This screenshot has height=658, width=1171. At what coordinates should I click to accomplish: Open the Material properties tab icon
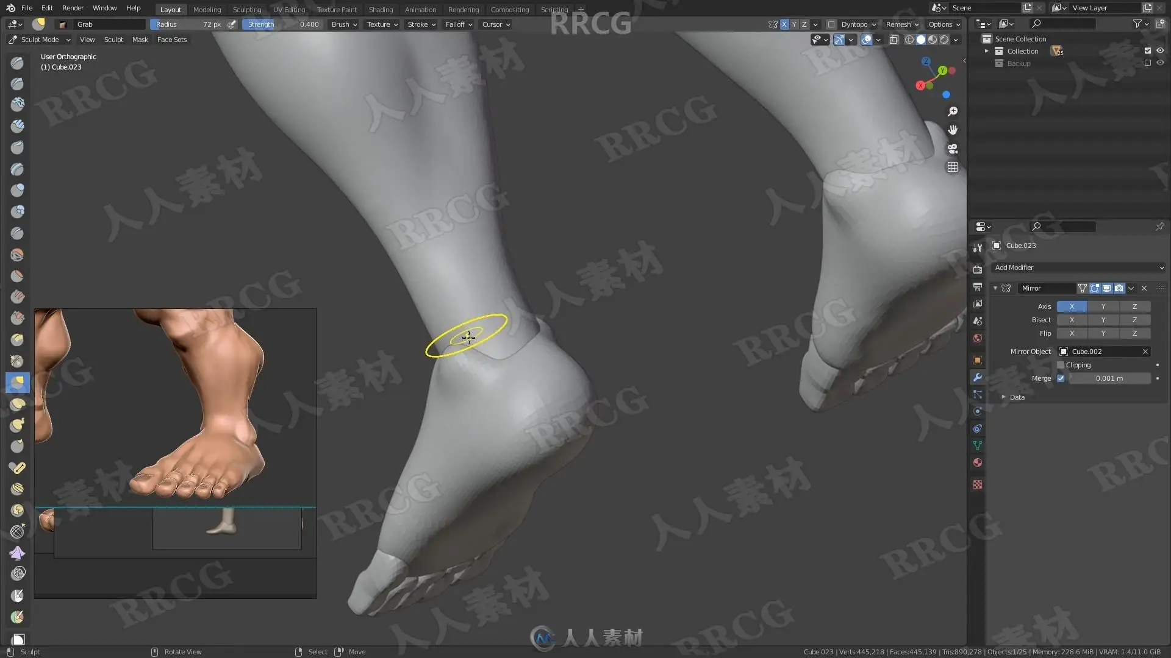pos(978,462)
